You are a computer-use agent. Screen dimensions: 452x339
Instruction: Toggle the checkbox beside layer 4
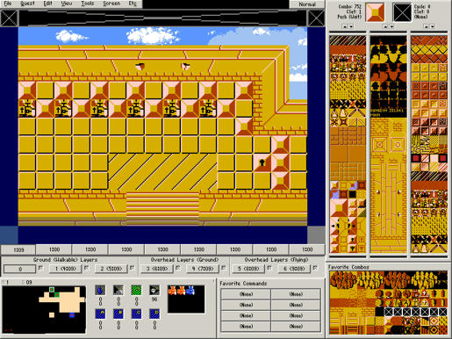pyautogui.click(x=224, y=268)
